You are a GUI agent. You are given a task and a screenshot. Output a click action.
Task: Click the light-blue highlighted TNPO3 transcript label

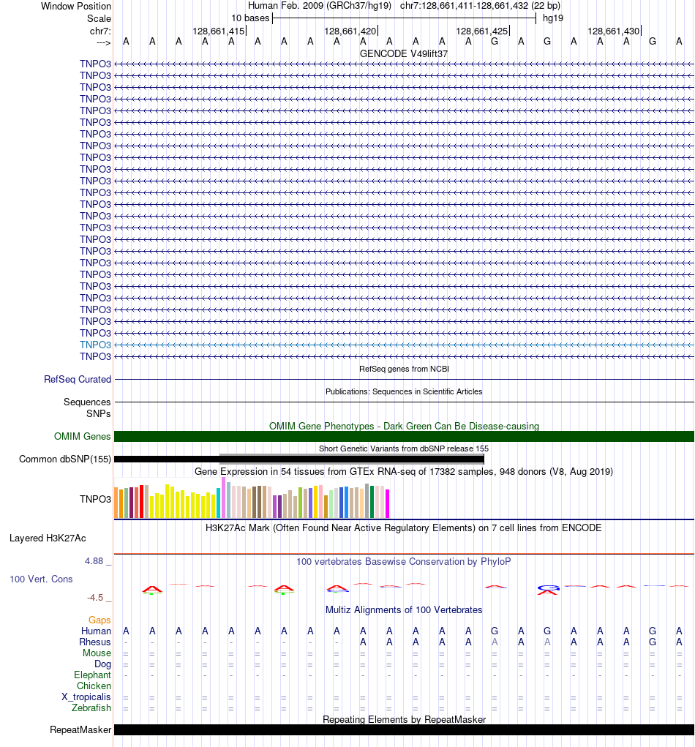(95, 345)
